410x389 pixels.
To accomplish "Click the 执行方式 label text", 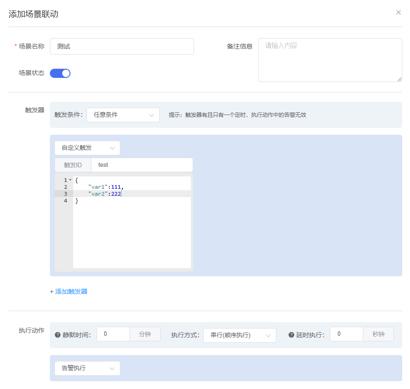I will [x=185, y=335].
